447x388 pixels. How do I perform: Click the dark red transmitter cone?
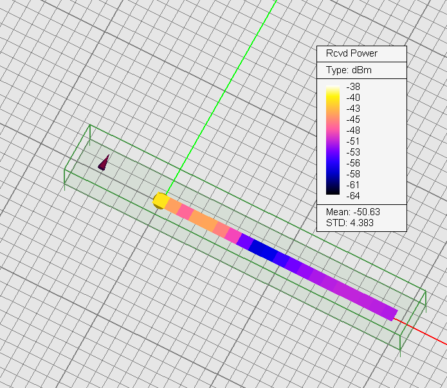103,163
